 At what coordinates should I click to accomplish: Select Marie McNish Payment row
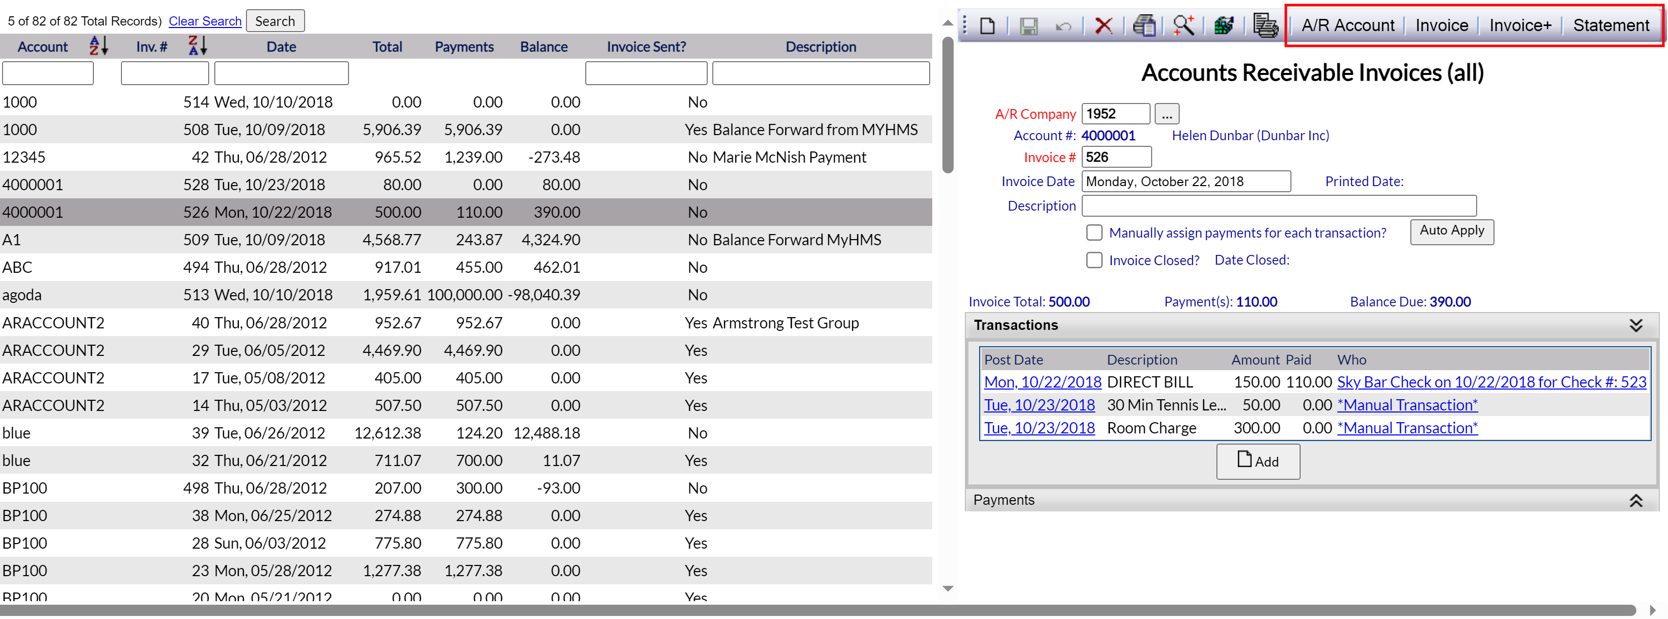click(x=466, y=157)
